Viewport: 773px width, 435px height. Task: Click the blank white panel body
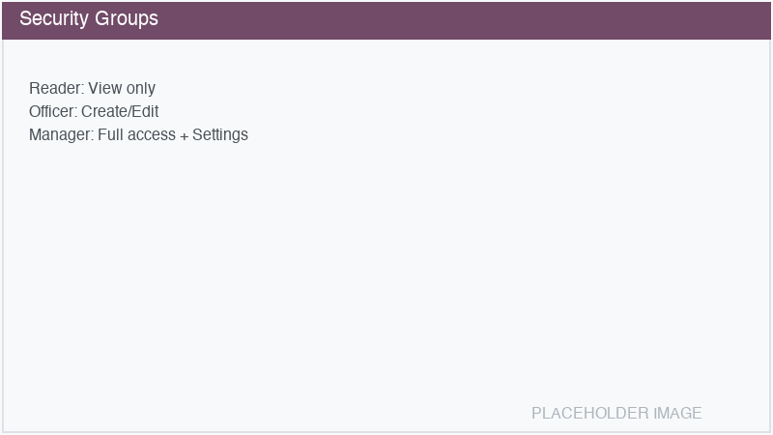[386, 271]
